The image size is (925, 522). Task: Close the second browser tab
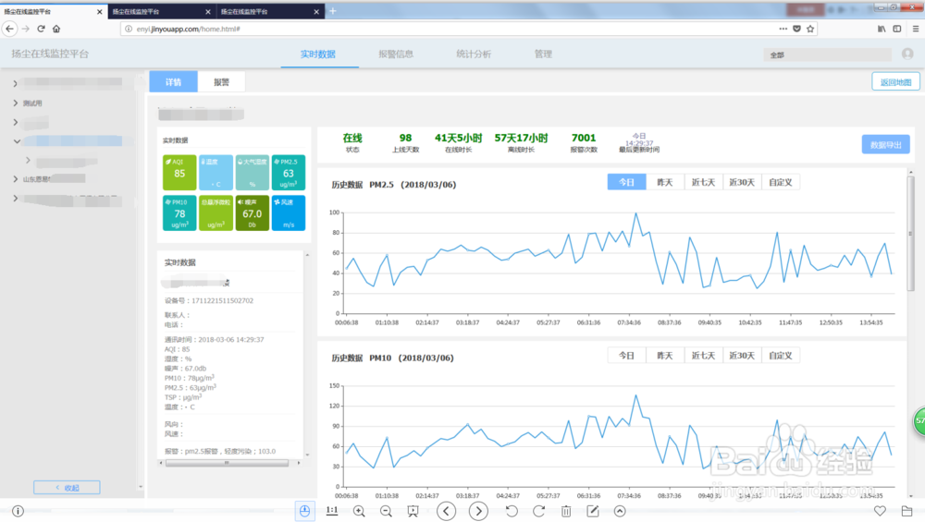(x=207, y=12)
